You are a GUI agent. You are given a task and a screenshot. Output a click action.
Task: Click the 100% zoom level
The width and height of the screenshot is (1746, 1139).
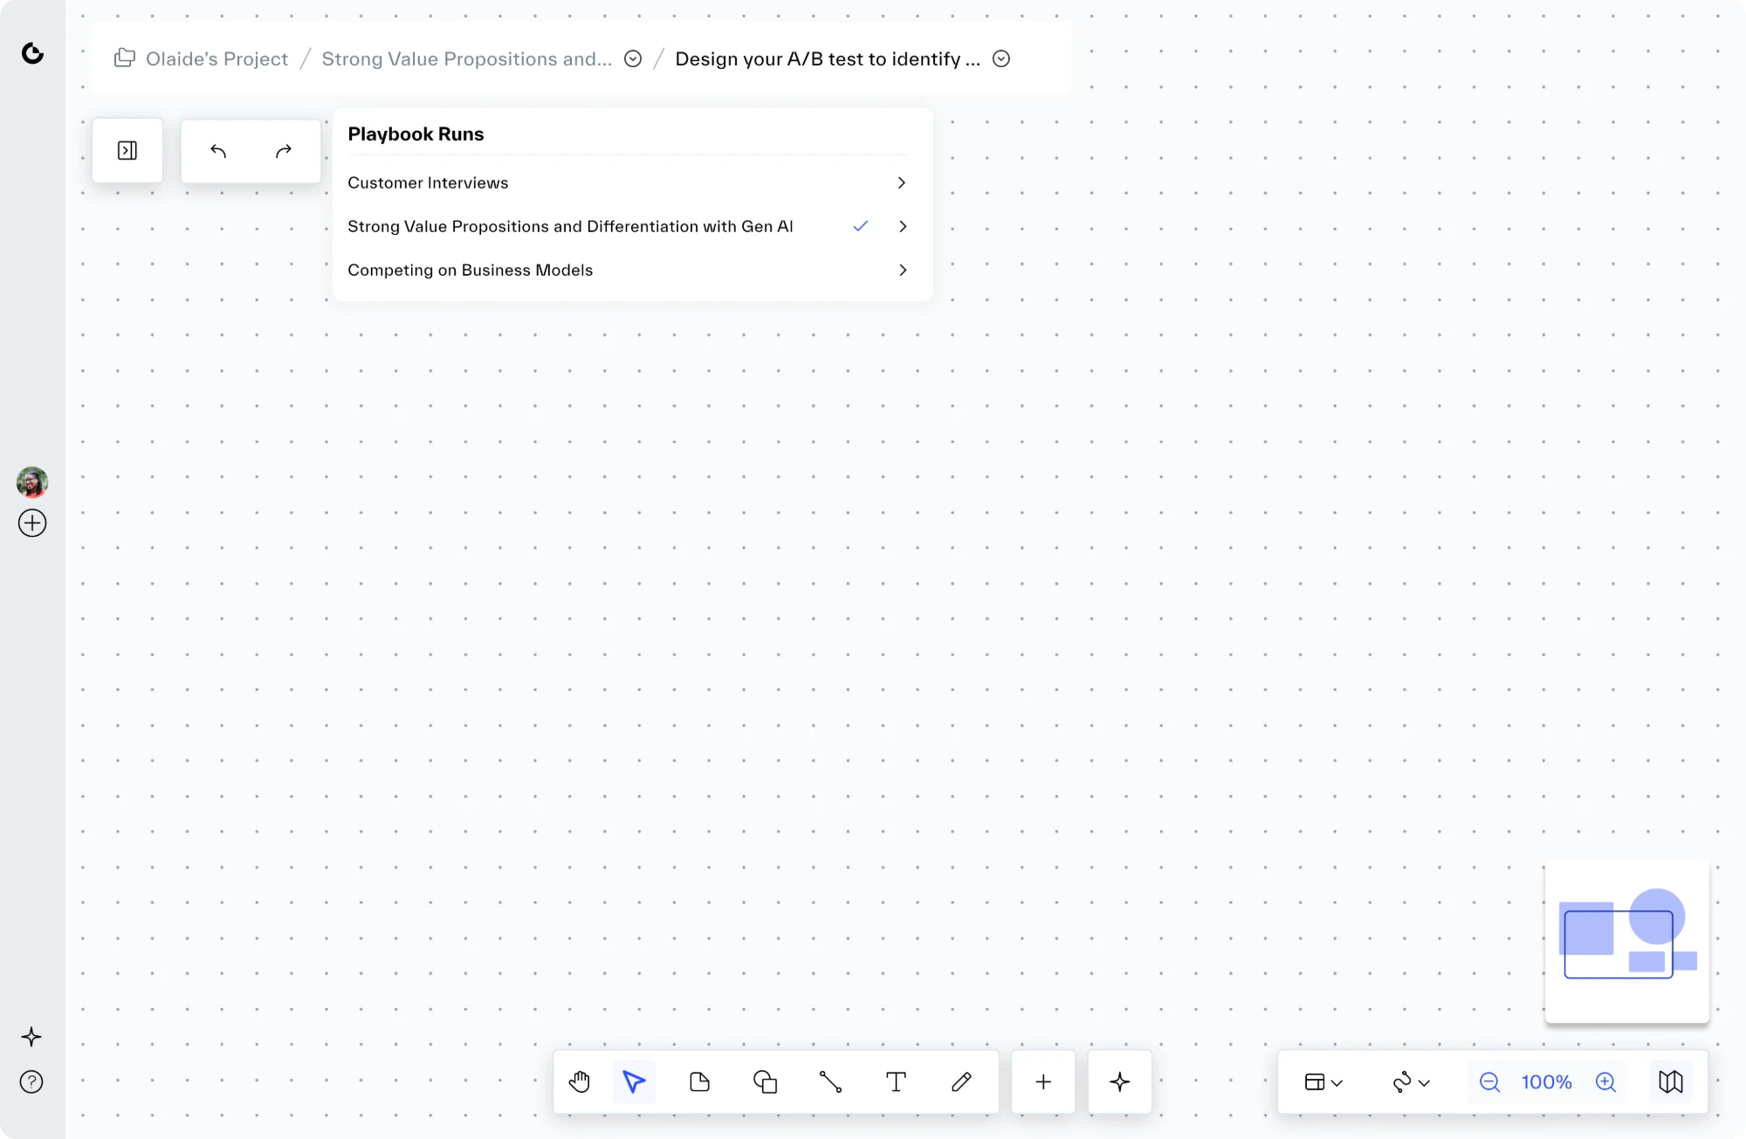pos(1547,1082)
